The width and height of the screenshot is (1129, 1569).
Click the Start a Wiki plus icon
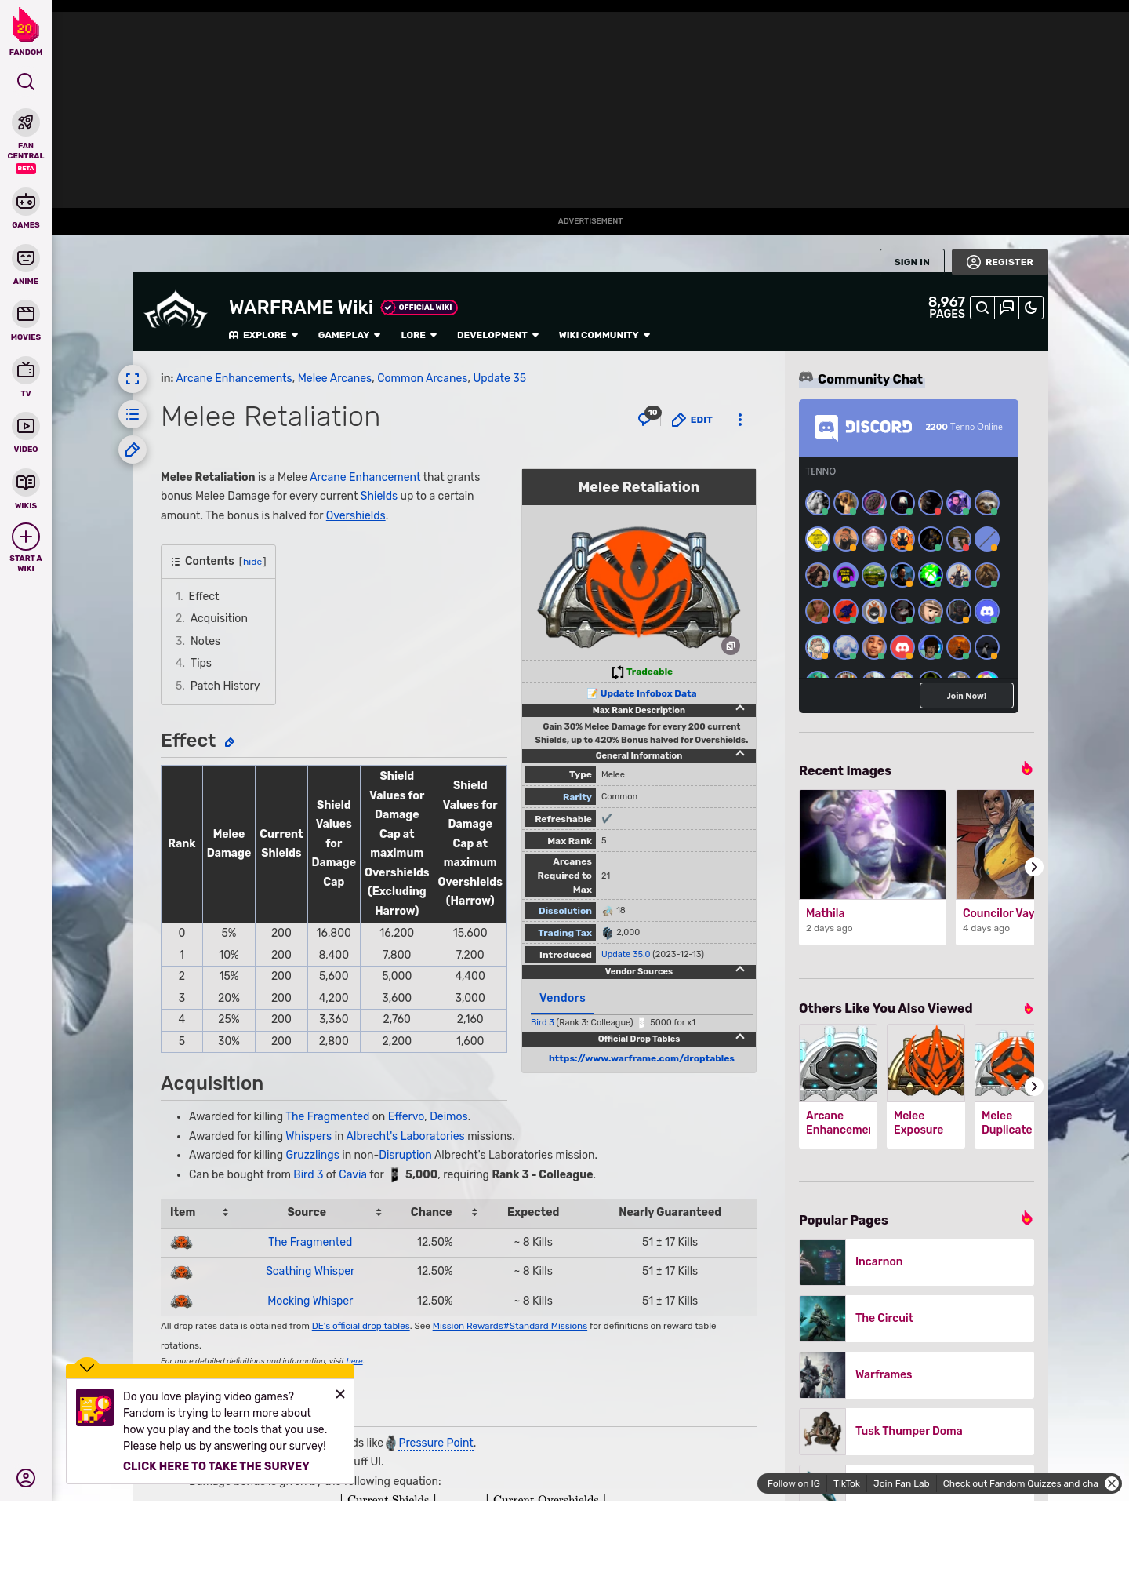pos(26,537)
